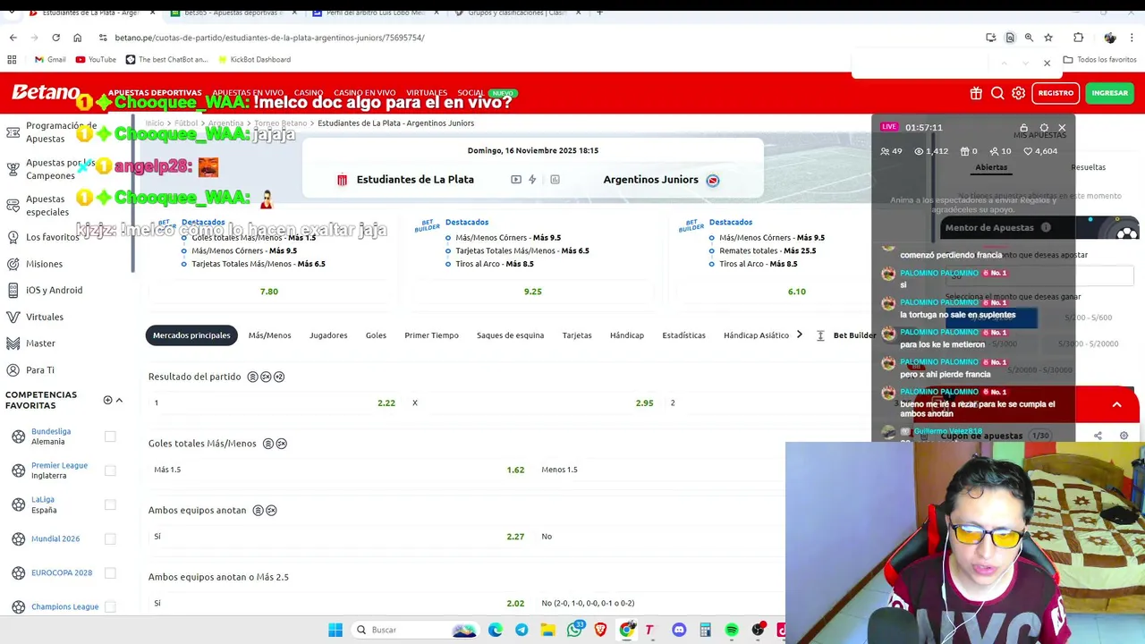1145x644 pixels.
Task: Switch to the Saques de esquina tab
Action: 510,335
